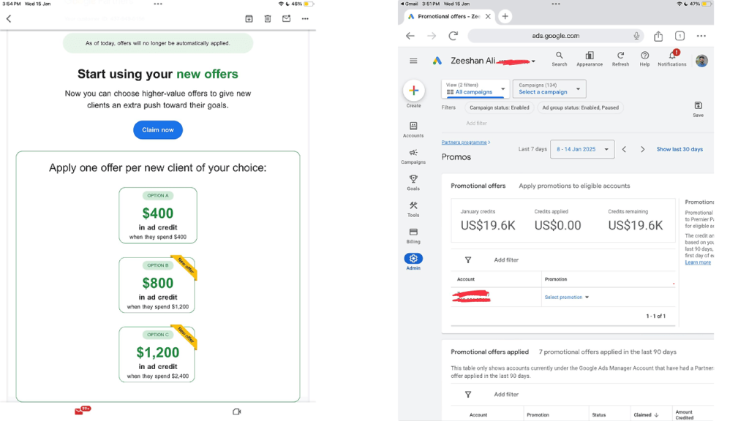Reload the ads.google.com page
Image resolution: width=749 pixels, height=421 pixels.
(x=453, y=36)
